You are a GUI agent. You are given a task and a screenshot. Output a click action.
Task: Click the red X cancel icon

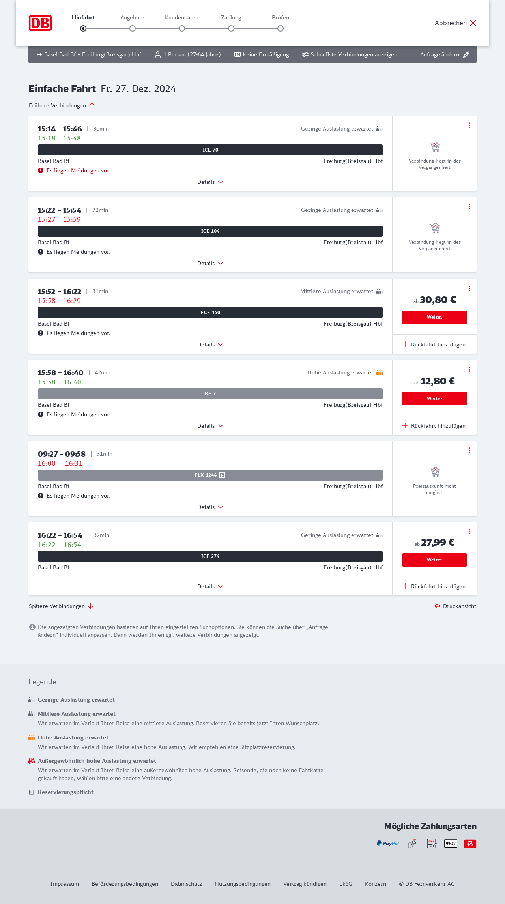pyautogui.click(x=473, y=23)
